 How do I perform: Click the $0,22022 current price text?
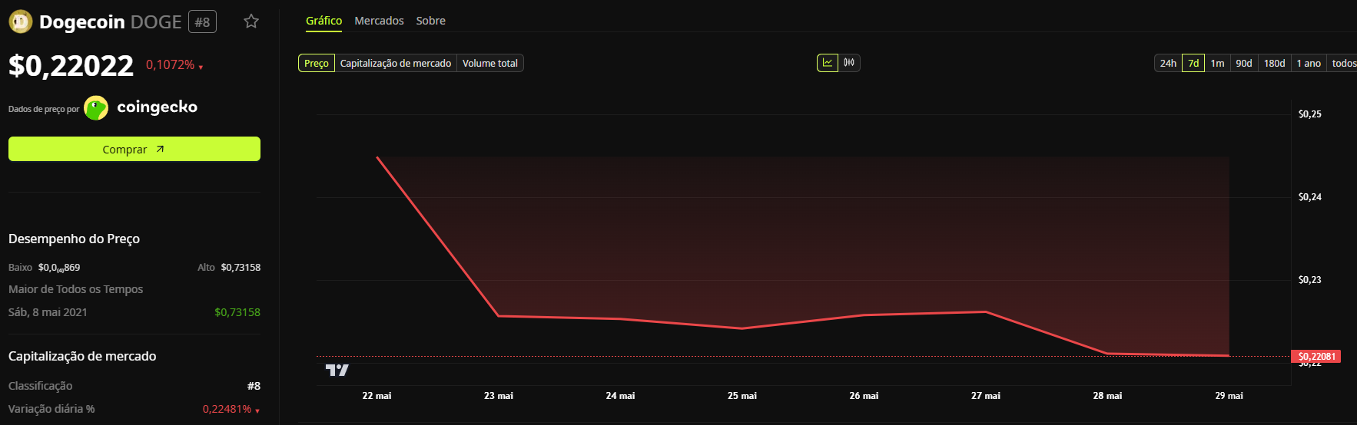[x=71, y=66]
